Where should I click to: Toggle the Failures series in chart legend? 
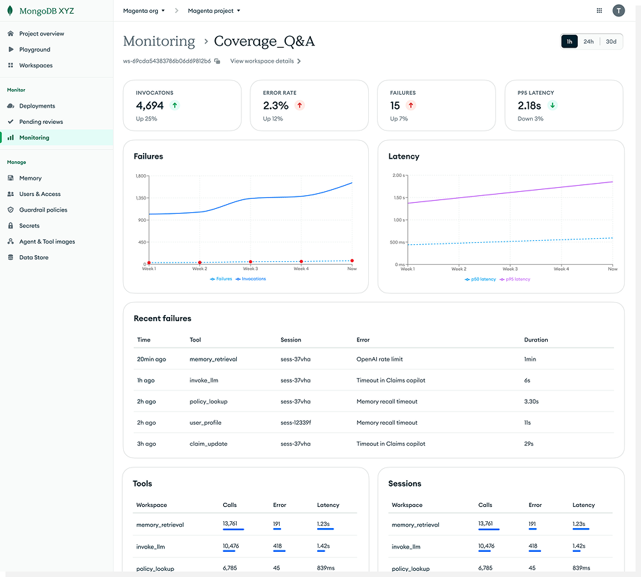(x=220, y=279)
